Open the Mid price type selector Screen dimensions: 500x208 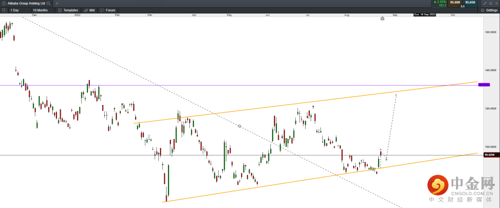[x=89, y=10]
